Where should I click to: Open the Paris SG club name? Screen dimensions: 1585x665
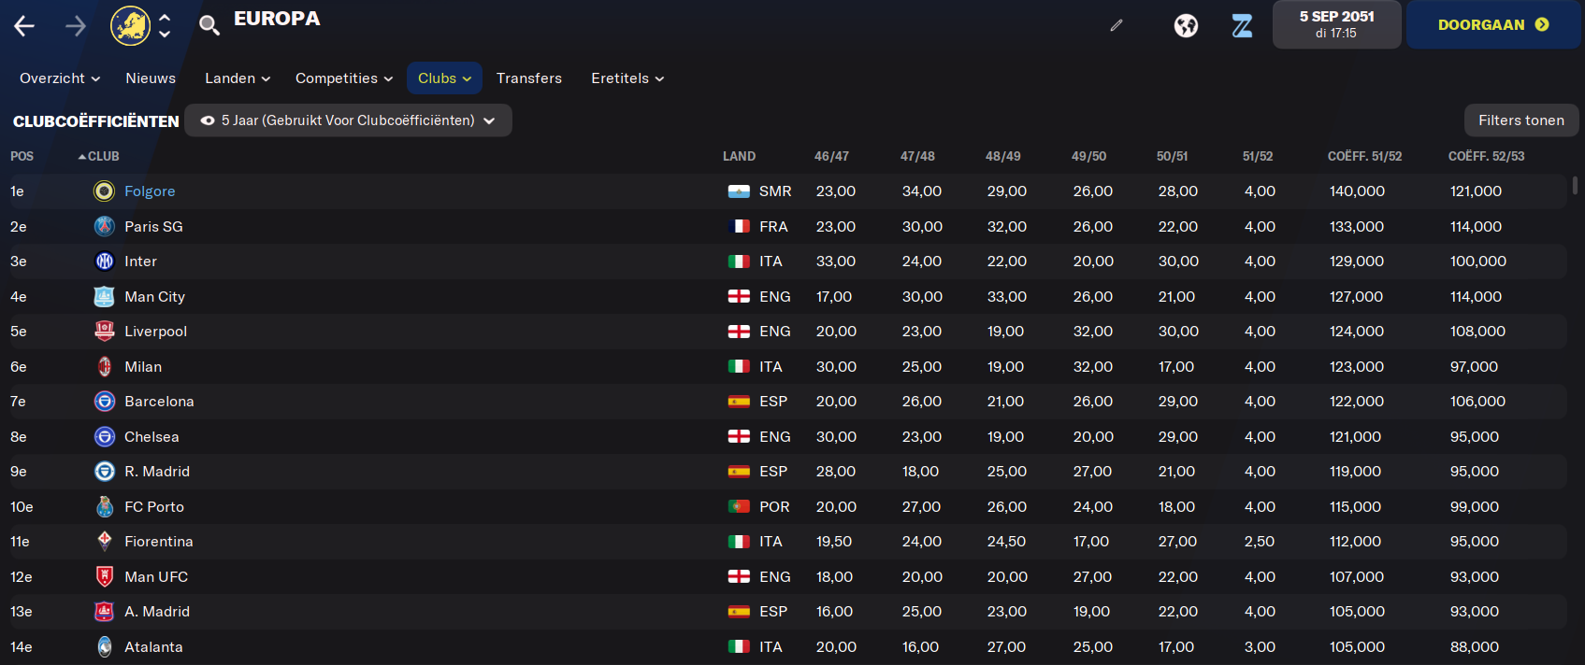(x=153, y=226)
